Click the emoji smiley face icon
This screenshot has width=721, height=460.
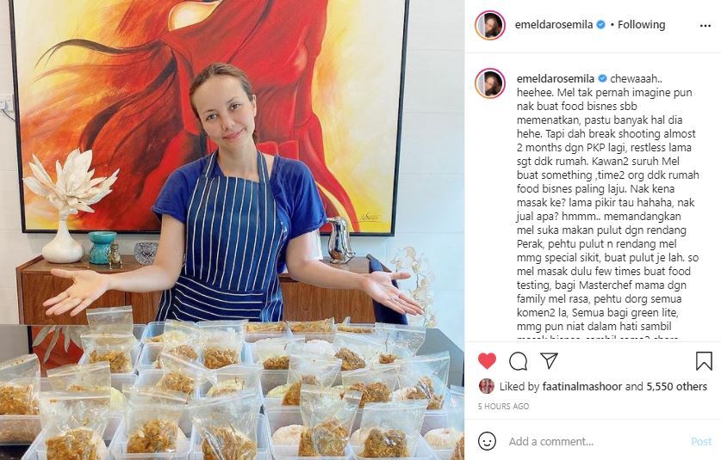click(487, 441)
